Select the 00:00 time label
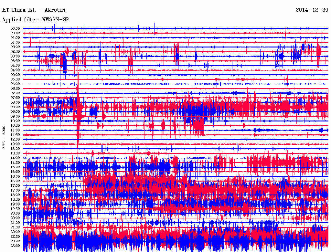This screenshot has height=252, width=331. point(15,28)
